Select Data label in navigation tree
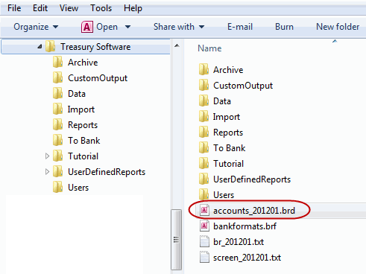 coord(77,94)
